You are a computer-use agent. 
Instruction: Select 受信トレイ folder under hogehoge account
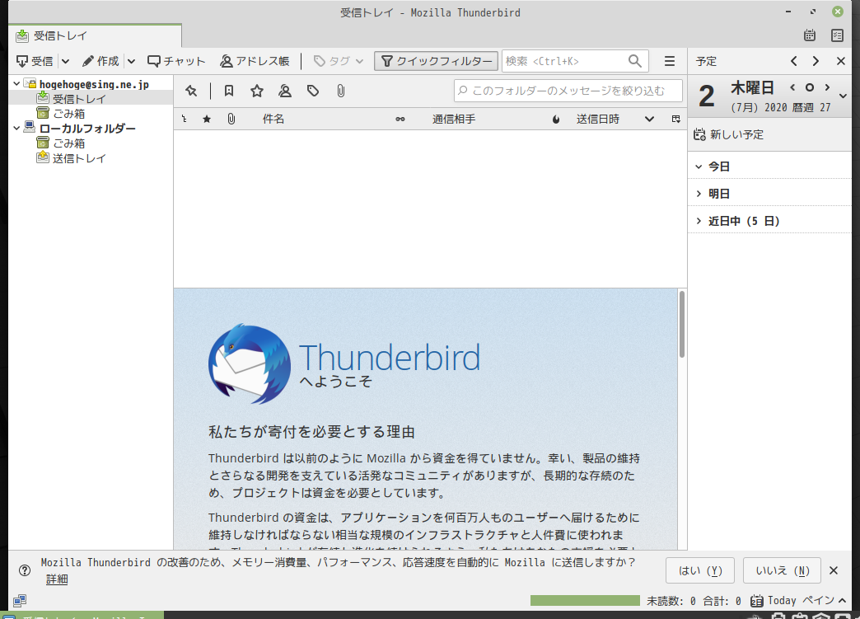79,99
